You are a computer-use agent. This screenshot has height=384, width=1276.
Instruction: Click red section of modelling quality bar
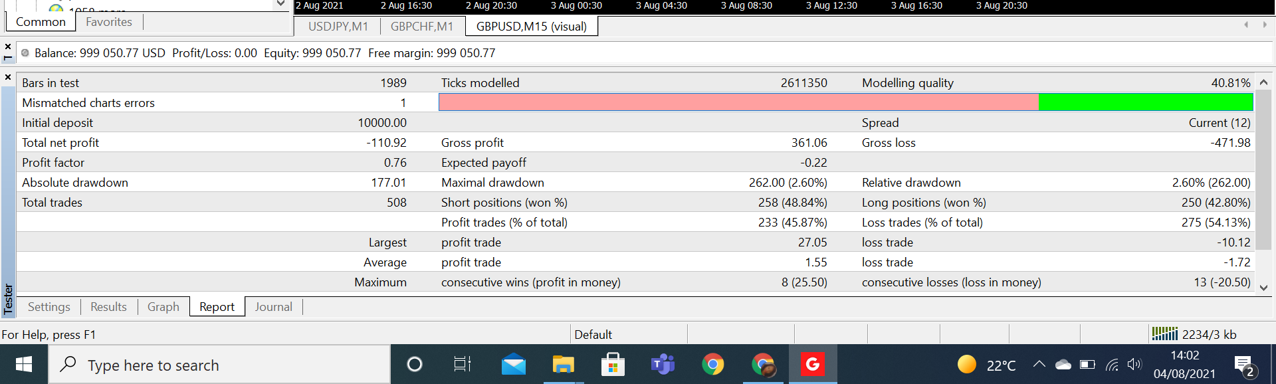click(x=738, y=102)
